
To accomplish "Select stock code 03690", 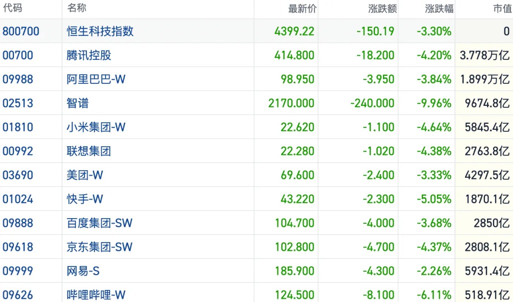I will 17,175.
